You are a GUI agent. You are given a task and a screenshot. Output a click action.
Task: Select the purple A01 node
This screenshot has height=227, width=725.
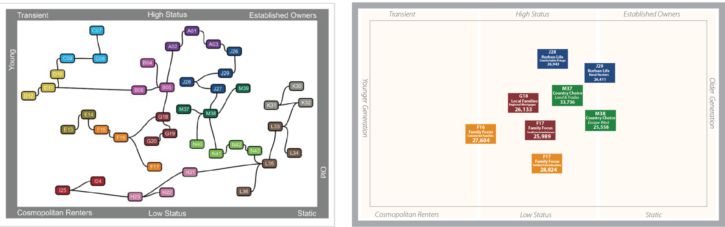point(192,31)
